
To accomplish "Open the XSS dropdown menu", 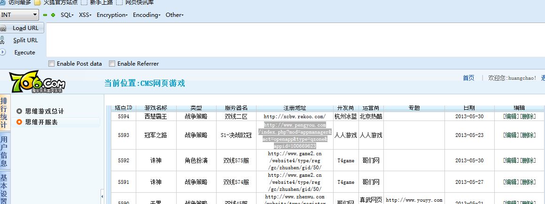I will click(x=85, y=15).
